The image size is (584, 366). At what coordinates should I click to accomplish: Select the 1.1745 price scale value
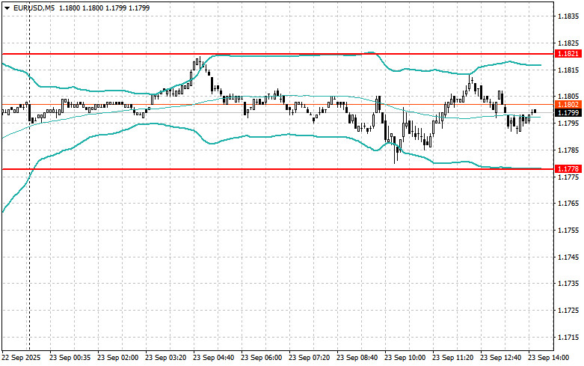click(568, 257)
